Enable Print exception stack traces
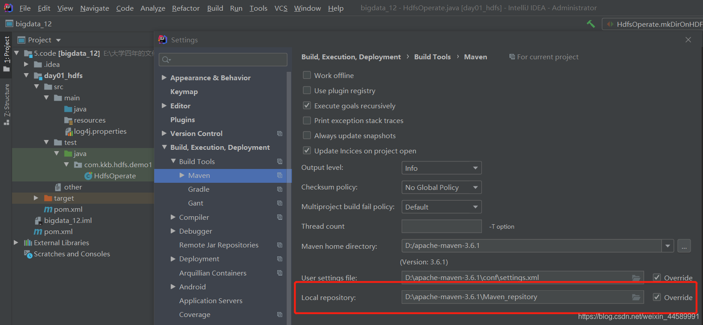The height and width of the screenshot is (325, 703). click(x=307, y=120)
